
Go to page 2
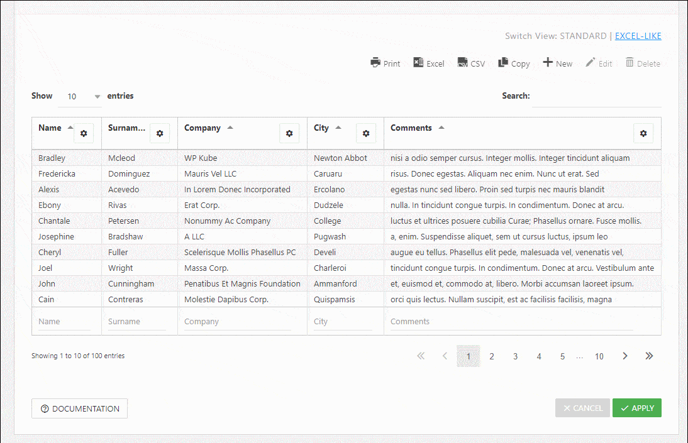pyautogui.click(x=492, y=356)
